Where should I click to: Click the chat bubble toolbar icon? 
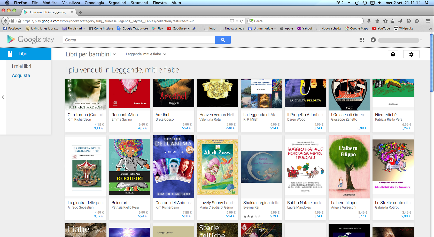coord(417,21)
